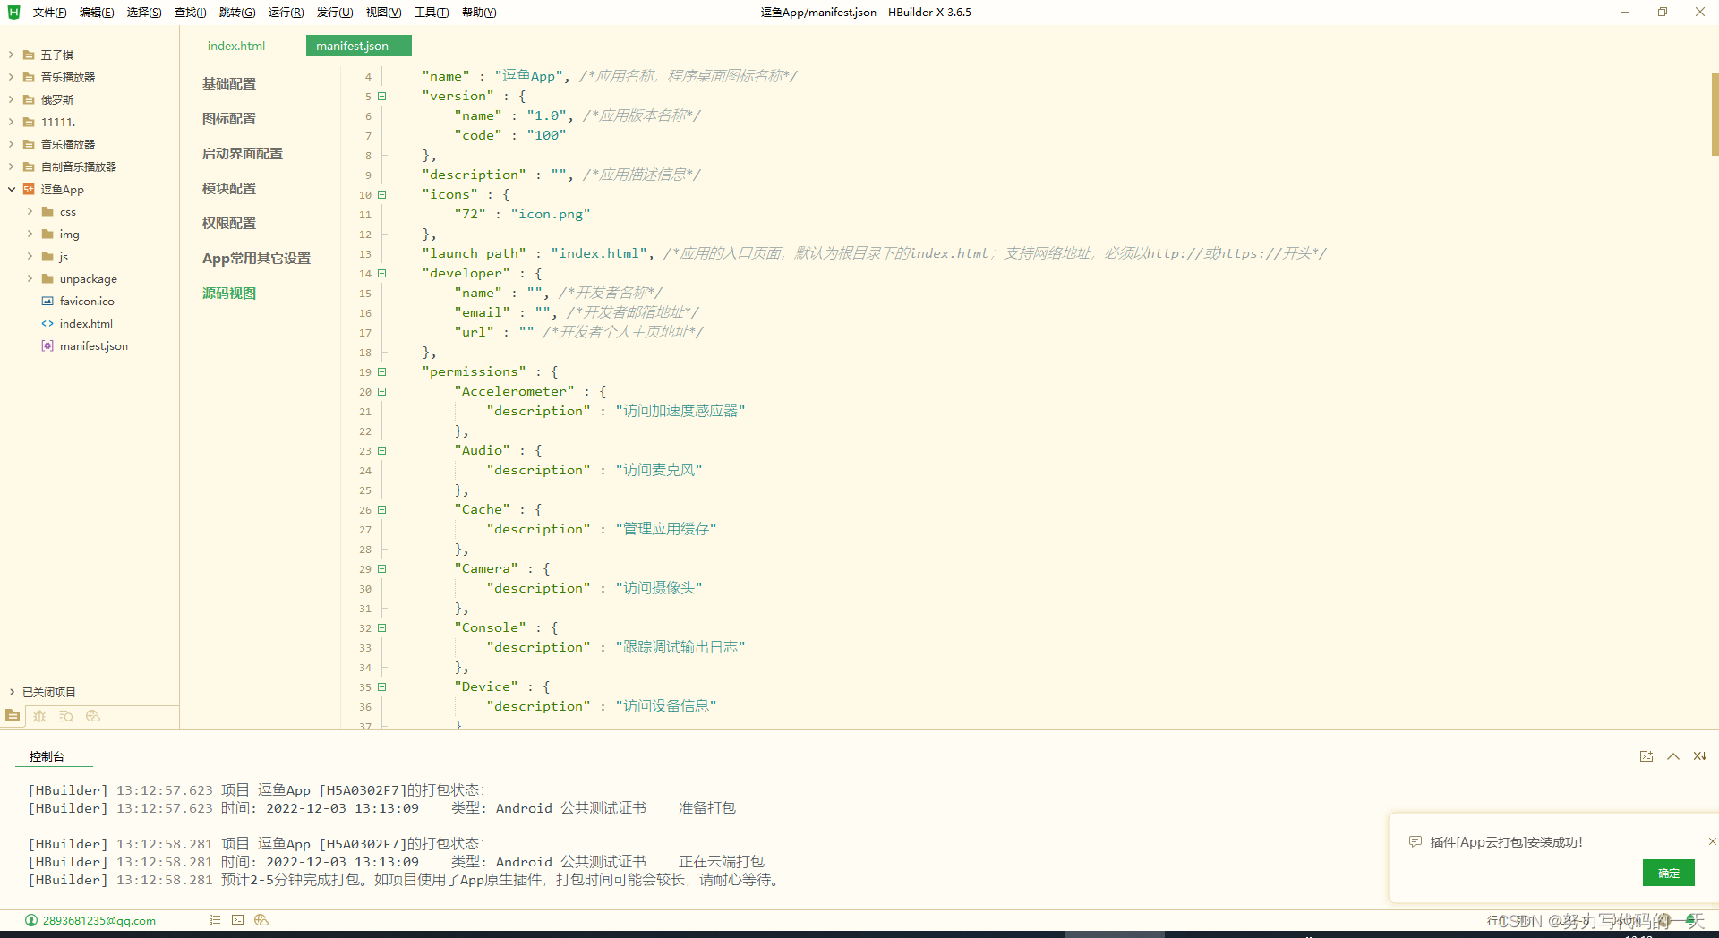The image size is (1719, 938).
Task: Open the 发行(U) menu
Action: click(x=335, y=12)
